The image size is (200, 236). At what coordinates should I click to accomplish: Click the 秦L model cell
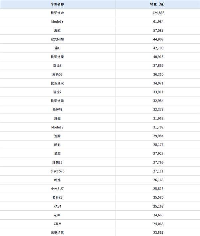click(x=57, y=48)
